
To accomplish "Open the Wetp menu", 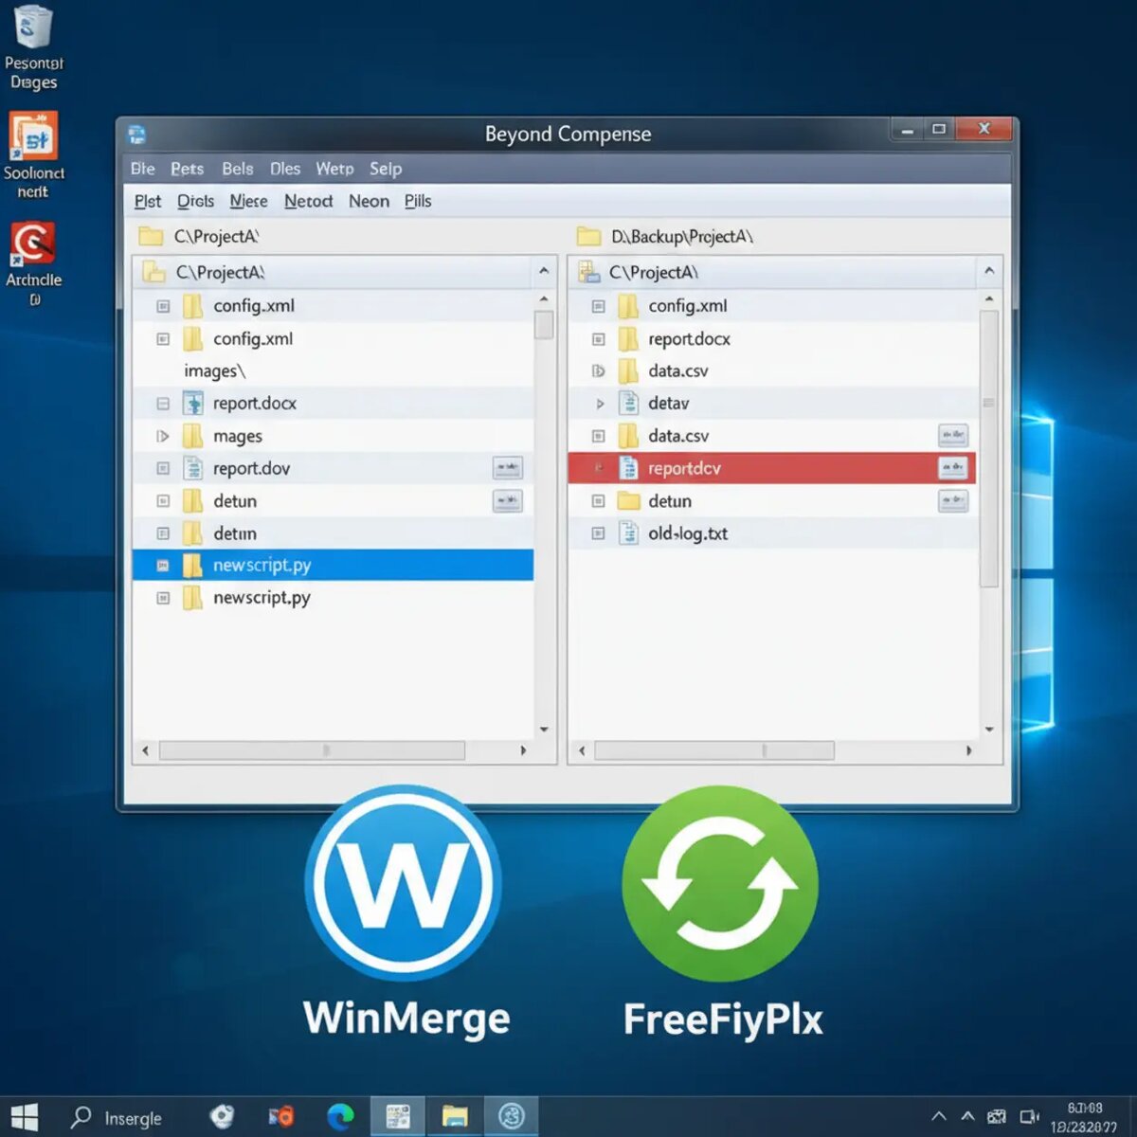I will pos(334,169).
